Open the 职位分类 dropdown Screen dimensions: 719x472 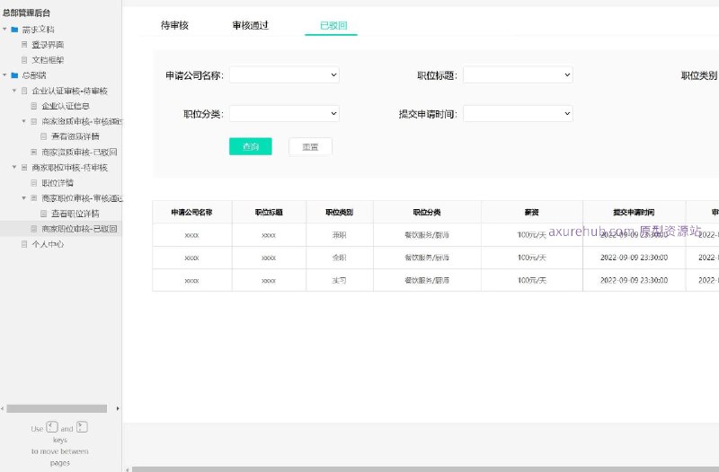[x=284, y=114]
